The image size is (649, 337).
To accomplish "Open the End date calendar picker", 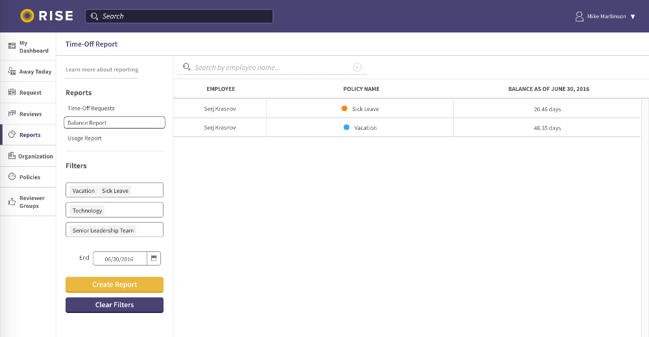I will pos(154,258).
